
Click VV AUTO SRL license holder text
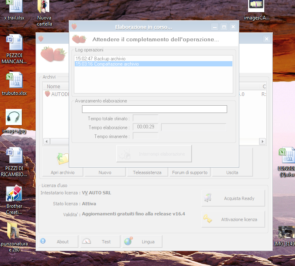97,193
